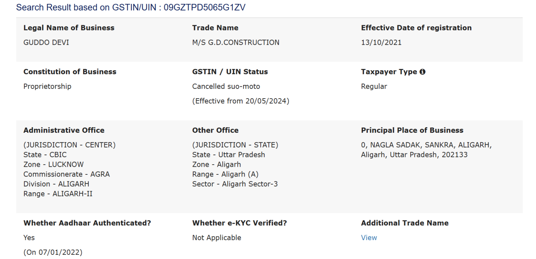Viewport: 536px width, 259px height.
Task: Click the Aadhaar authentication date On 07/01/2022
Action: (53, 252)
